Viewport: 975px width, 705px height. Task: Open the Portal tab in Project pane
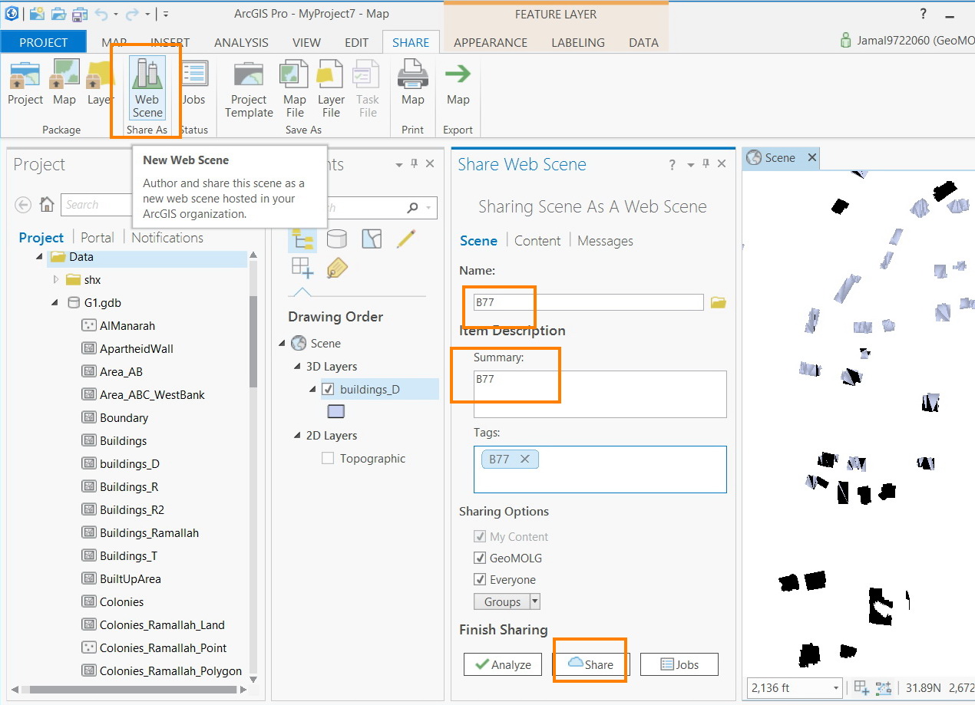click(x=97, y=237)
